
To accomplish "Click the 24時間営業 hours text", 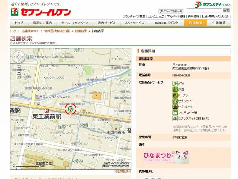I will click(x=180, y=137).
